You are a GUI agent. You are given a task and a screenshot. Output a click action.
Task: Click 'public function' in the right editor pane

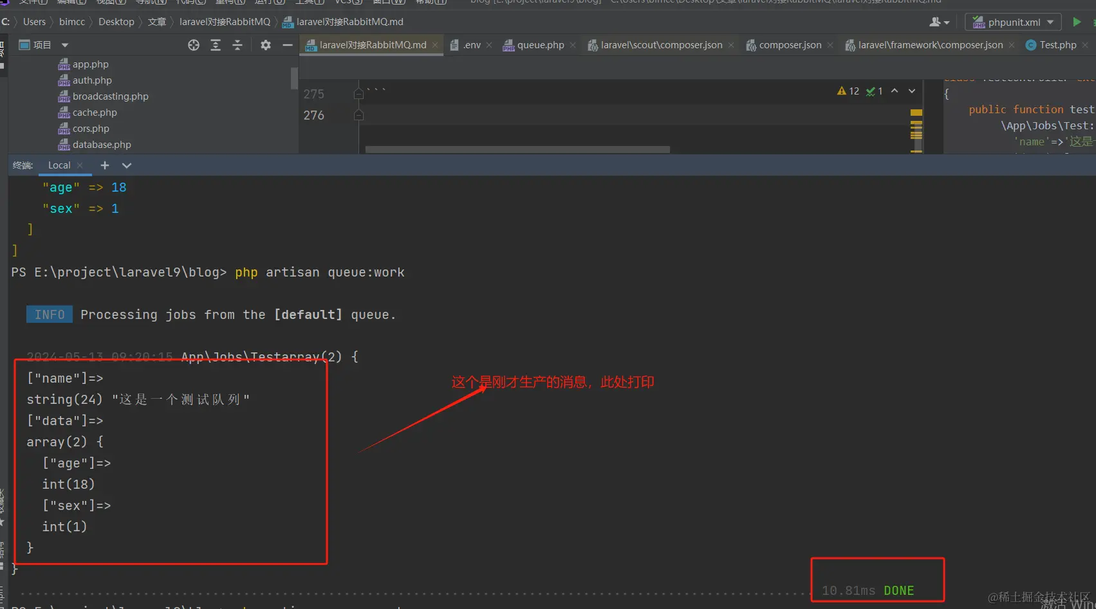click(1016, 109)
